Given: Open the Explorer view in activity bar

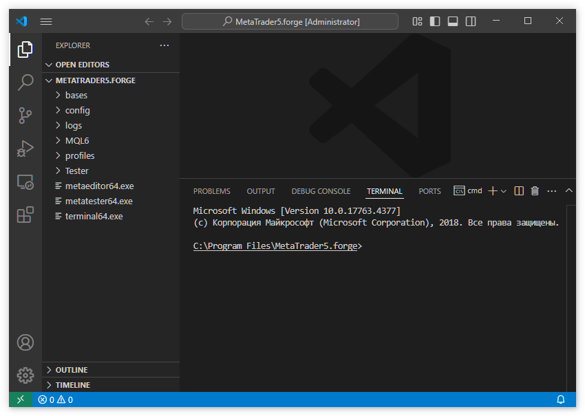Looking at the screenshot, I should (x=25, y=50).
